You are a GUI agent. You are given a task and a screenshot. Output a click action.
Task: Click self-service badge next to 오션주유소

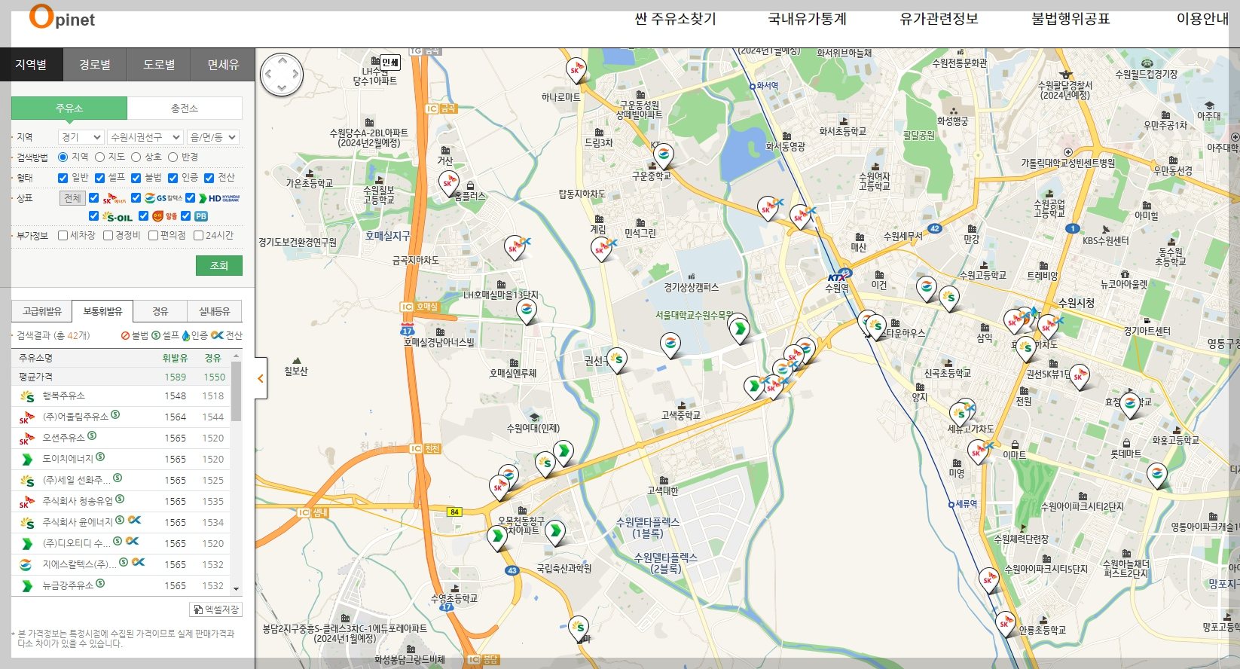tap(92, 436)
